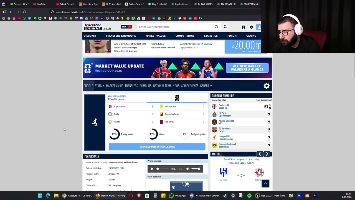This screenshot has width=355, height=200.
Task: Click the FC Barcelona crest
Action: [214, 130]
